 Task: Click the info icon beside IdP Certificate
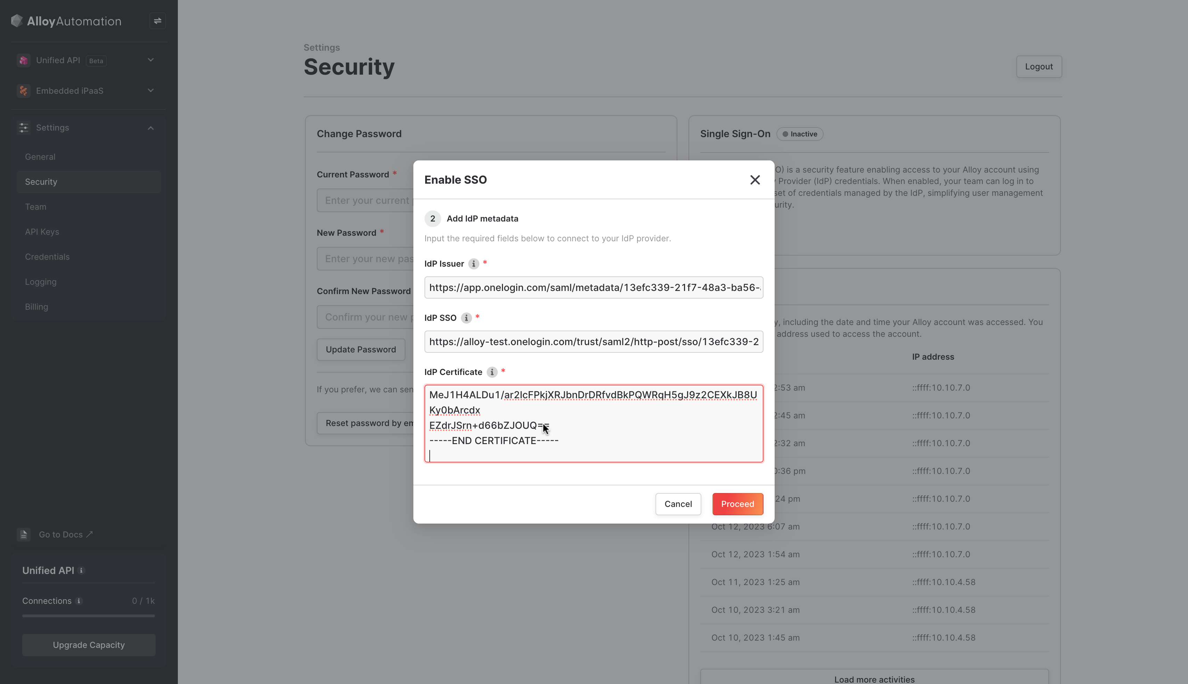click(x=492, y=372)
